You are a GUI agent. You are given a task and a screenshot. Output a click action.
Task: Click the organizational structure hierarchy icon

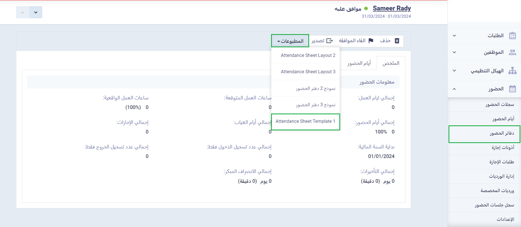coord(512,71)
